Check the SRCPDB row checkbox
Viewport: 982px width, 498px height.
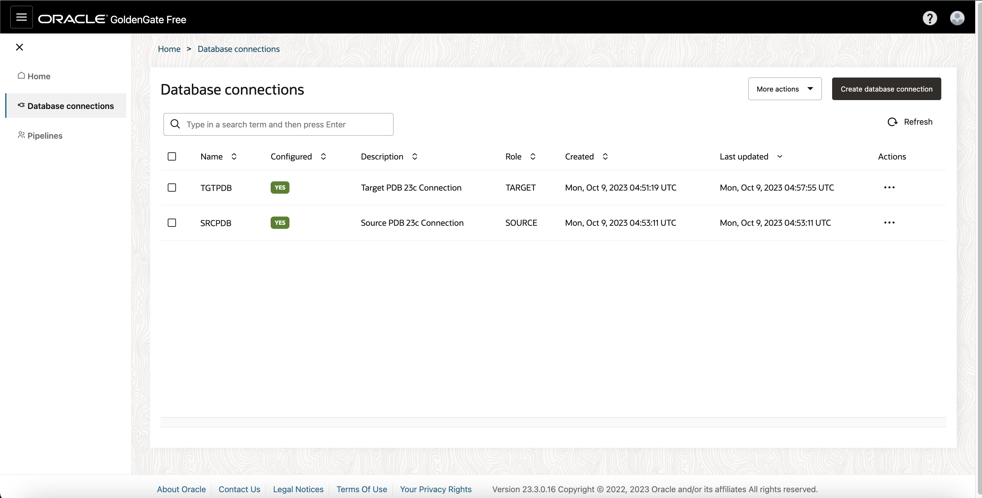point(171,223)
